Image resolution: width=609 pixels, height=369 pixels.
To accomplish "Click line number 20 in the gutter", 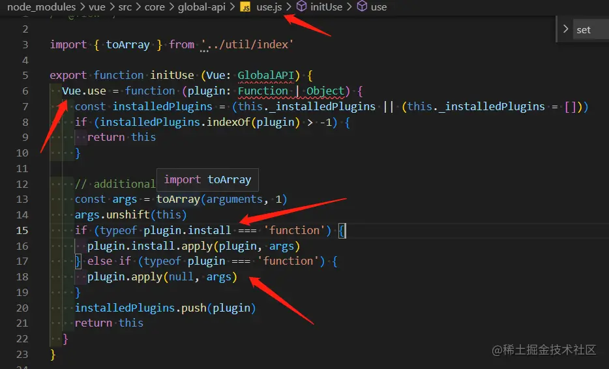I will [x=22, y=308].
